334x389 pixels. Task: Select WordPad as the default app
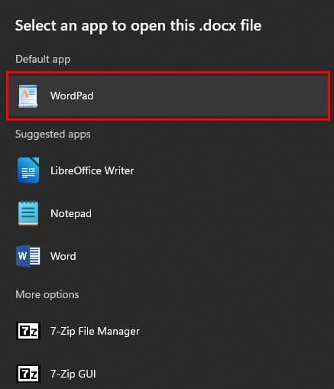click(x=168, y=96)
